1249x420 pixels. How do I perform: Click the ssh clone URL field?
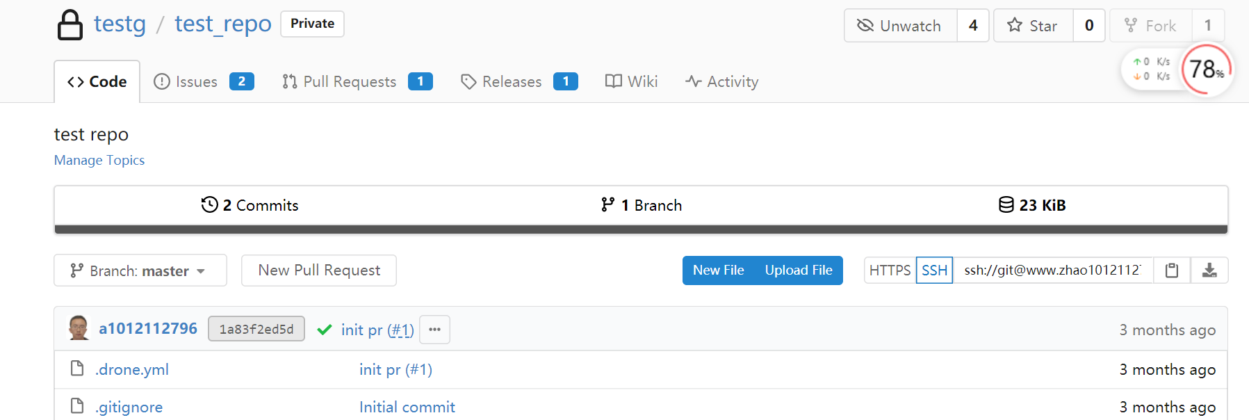click(1052, 270)
